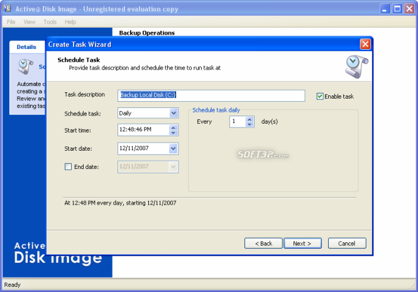The height and width of the screenshot is (292, 418).
Task: Toggle the Enable task checkbox
Action: pyautogui.click(x=320, y=96)
